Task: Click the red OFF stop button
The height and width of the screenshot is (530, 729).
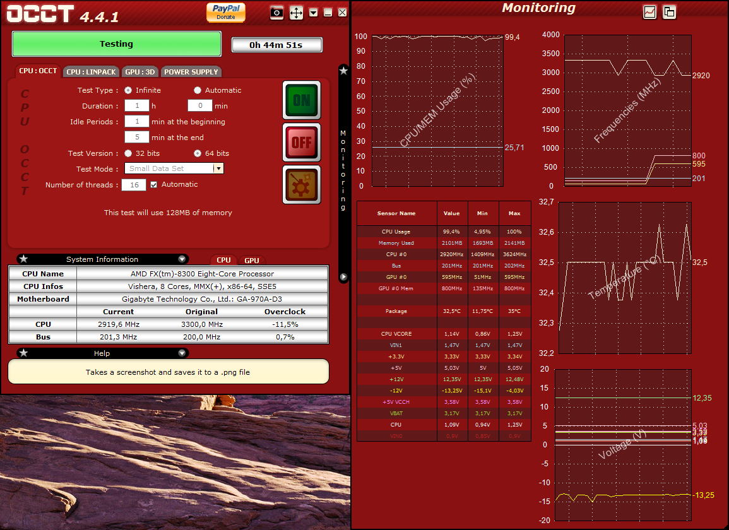Action: (302, 142)
